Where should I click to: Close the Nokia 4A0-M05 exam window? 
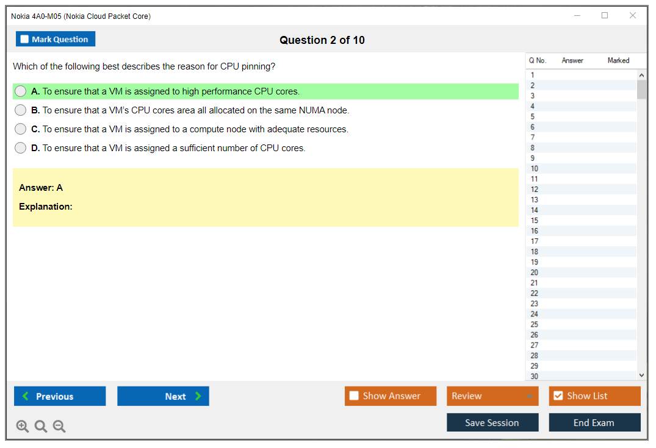click(633, 16)
